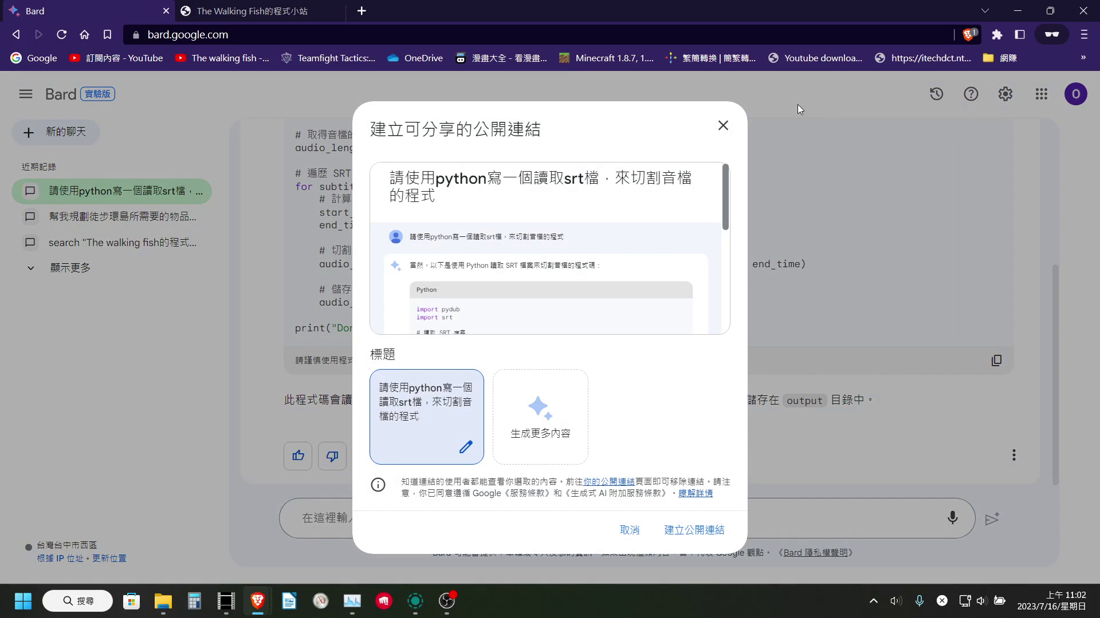1100x618 pixels.
Task: Expand 顯示更多 in recent chats
Action: (58, 268)
